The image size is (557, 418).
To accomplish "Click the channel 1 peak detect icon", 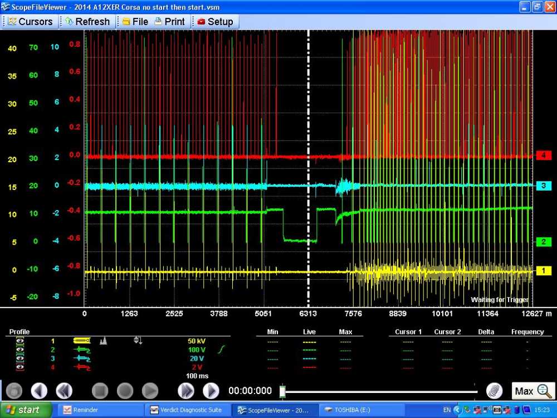I will [103, 341].
